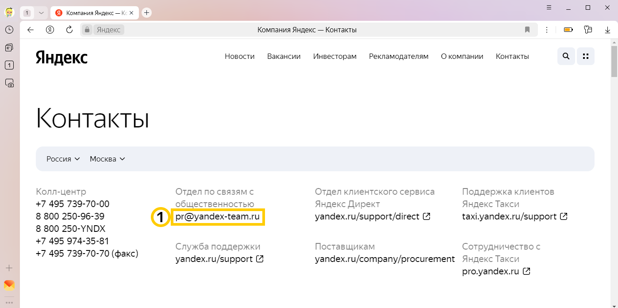Open the tab list chevron dropdown
The width and height of the screenshot is (618, 308).
tap(41, 13)
